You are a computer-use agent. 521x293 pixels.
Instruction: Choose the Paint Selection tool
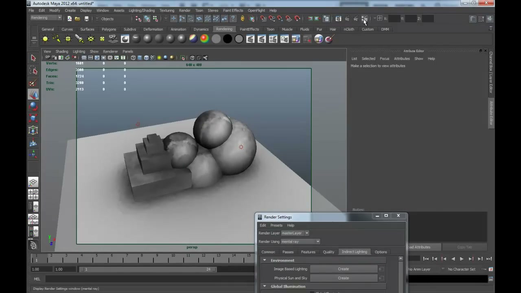33,83
